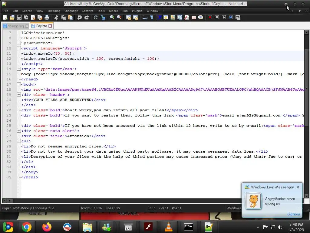Toggle synchronized vertical scrolling
This screenshot has height=233, width=310.
click(x=128, y=17)
